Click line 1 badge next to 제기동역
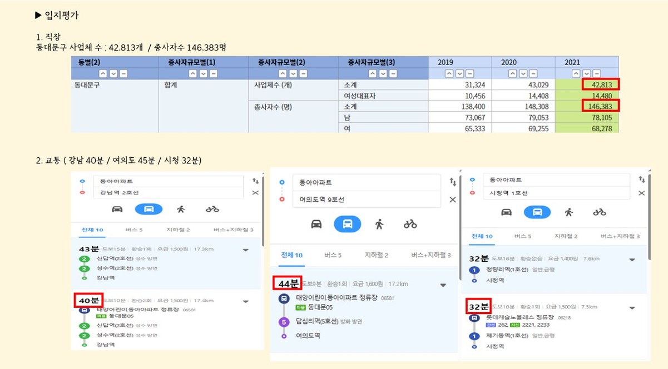668x369 pixels. [474, 336]
